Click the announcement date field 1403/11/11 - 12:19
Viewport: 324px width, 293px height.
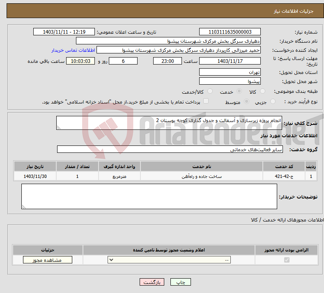[64, 32]
